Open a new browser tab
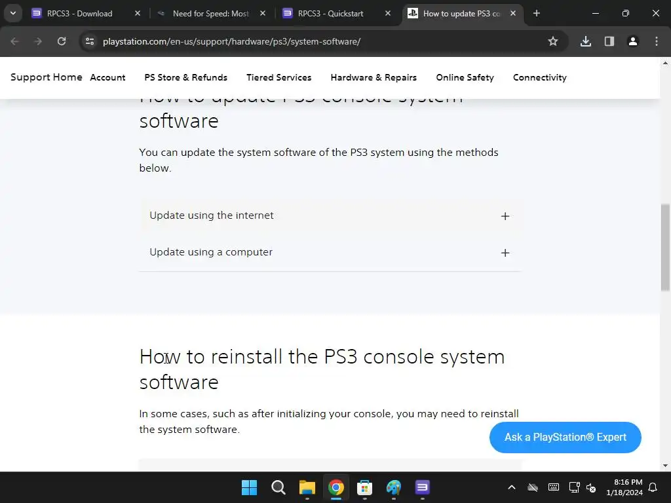This screenshot has height=503, width=671. pyautogui.click(x=537, y=13)
